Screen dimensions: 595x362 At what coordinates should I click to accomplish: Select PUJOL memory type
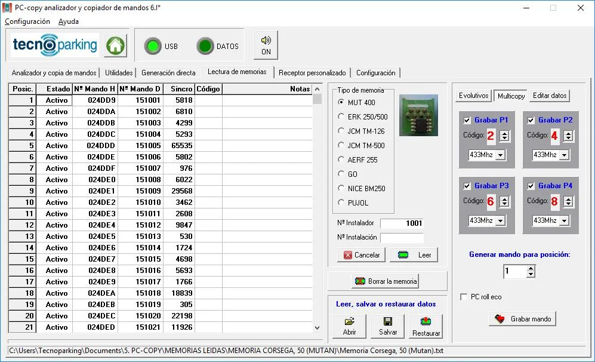tap(353, 203)
